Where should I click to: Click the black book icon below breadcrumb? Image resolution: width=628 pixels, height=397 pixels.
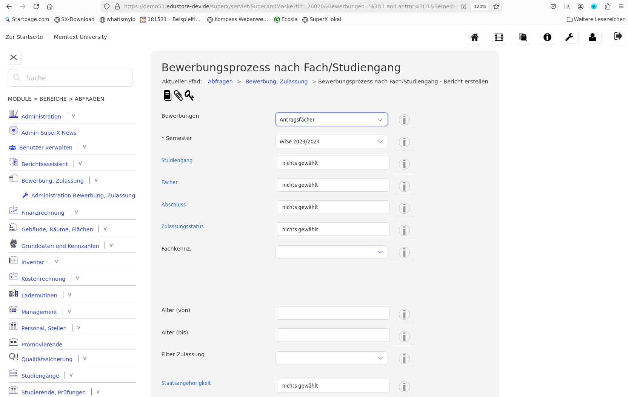(x=167, y=95)
